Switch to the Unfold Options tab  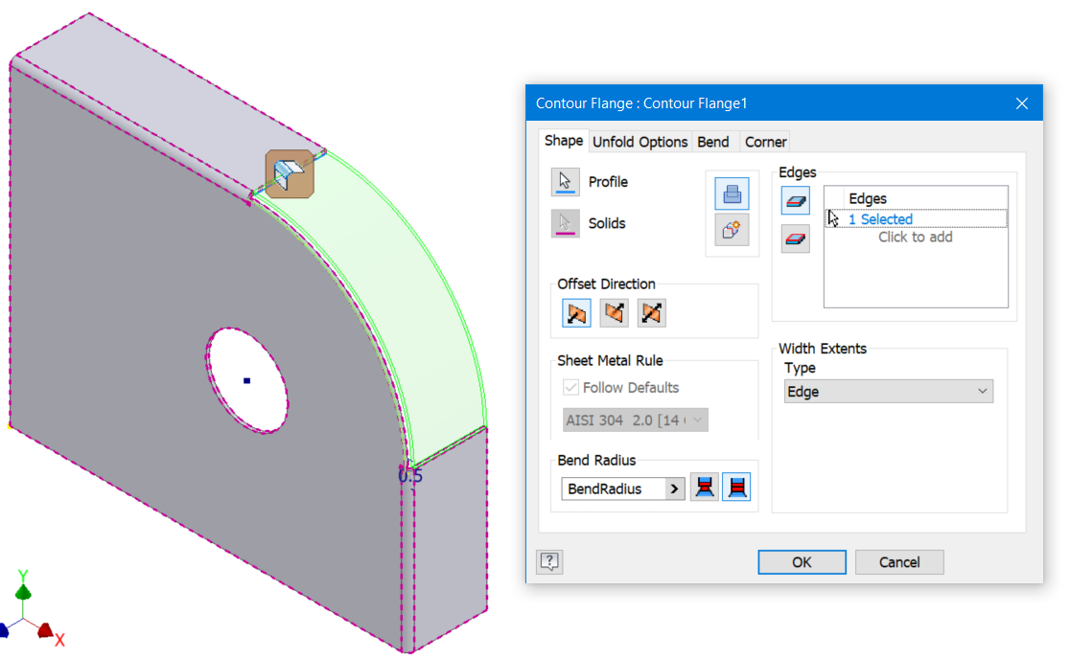point(640,142)
